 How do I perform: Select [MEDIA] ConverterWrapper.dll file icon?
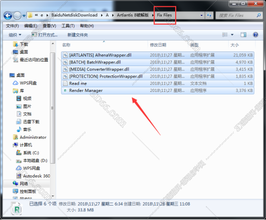(x=65, y=69)
